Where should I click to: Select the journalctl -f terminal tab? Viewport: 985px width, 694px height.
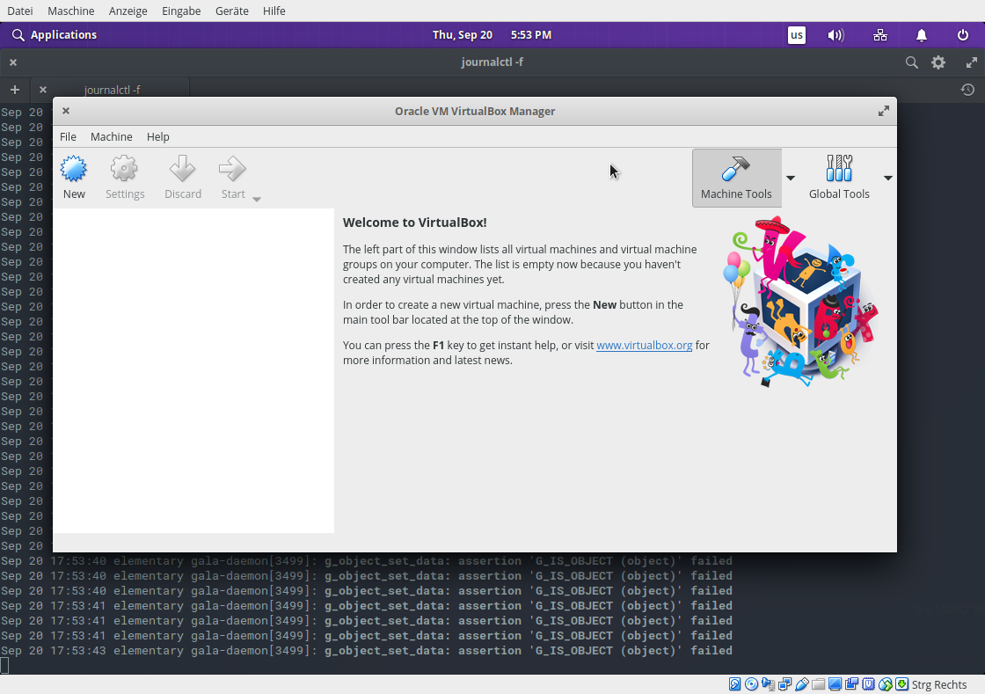coord(112,90)
